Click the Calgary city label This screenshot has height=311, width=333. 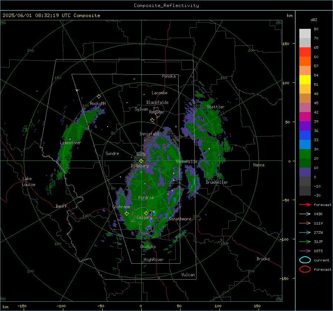coord(144,217)
